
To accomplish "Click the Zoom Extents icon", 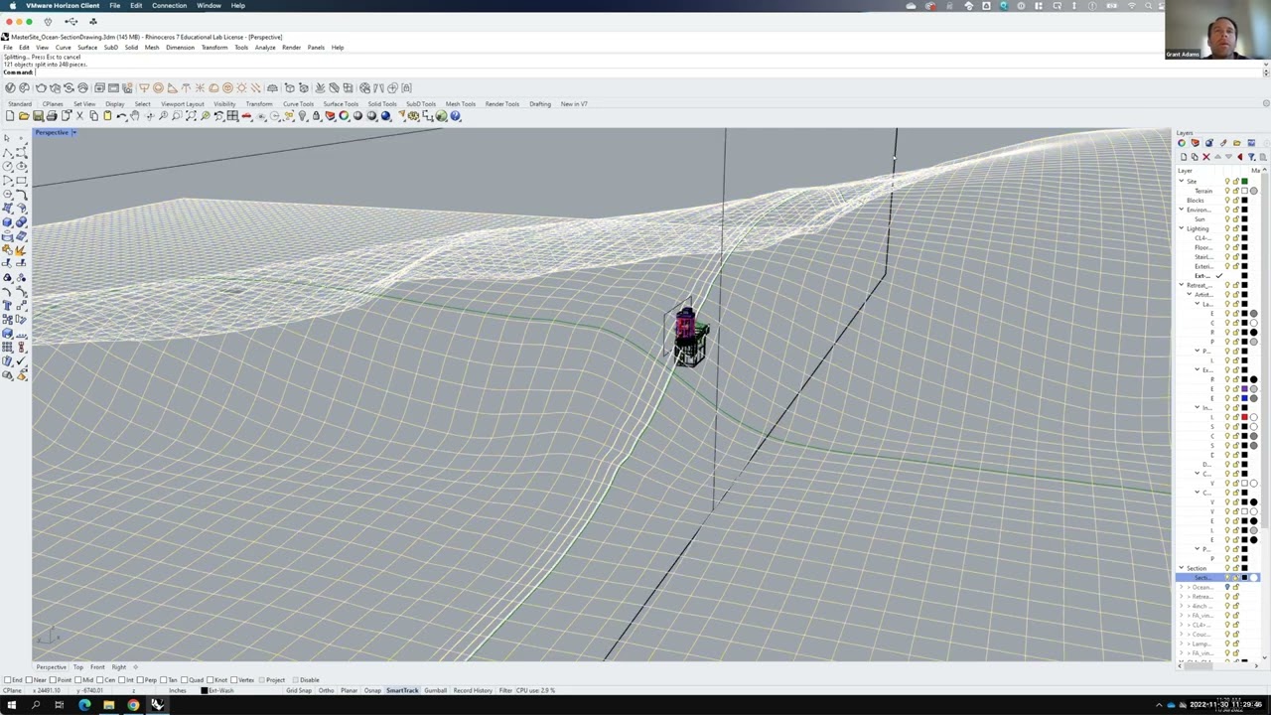I will (x=191, y=116).
